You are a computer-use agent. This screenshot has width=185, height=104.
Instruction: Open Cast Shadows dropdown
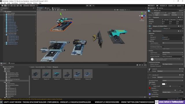click(x=173, y=43)
